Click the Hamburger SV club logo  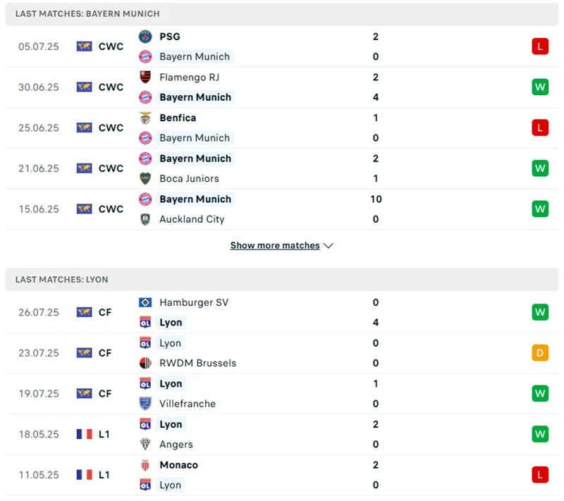point(145,302)
